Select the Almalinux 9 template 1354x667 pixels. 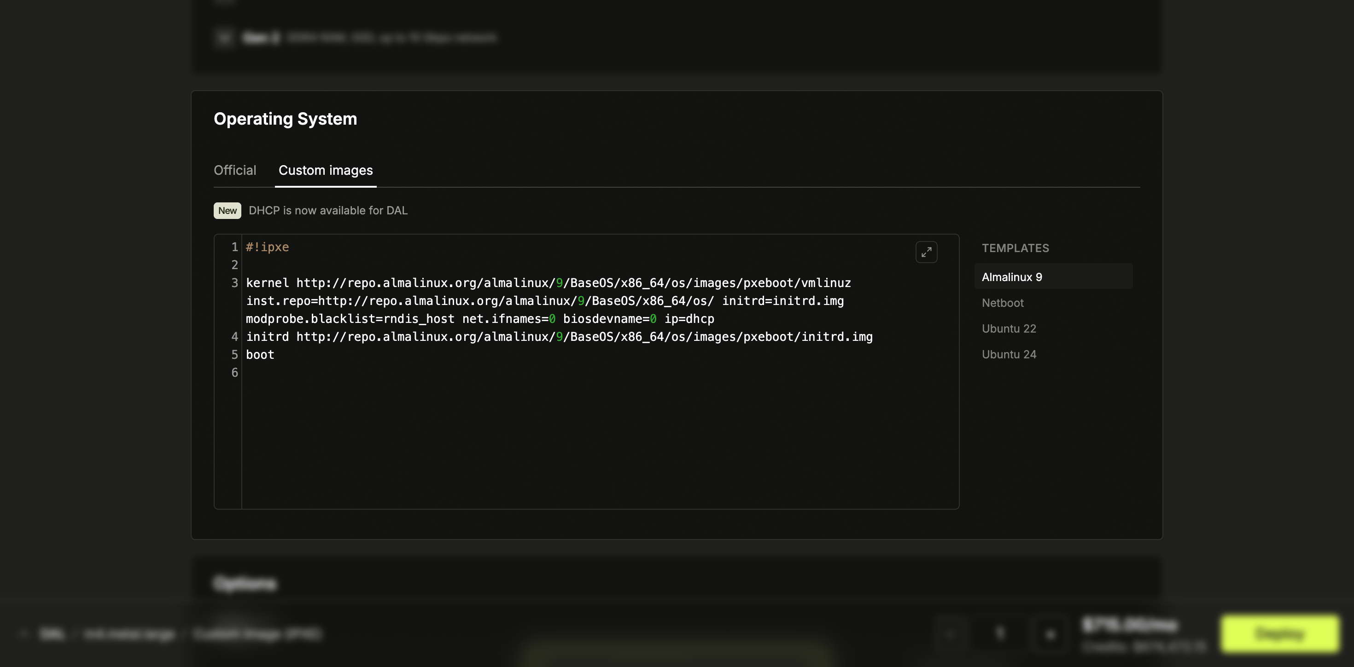(x=1011, y=277)
